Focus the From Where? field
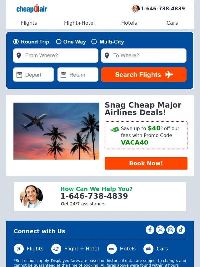 coord(56,55)
